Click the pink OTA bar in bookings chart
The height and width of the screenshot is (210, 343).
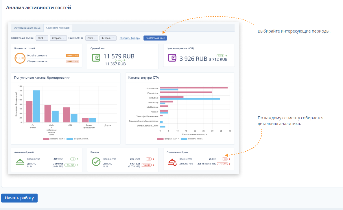pos(67,115)
